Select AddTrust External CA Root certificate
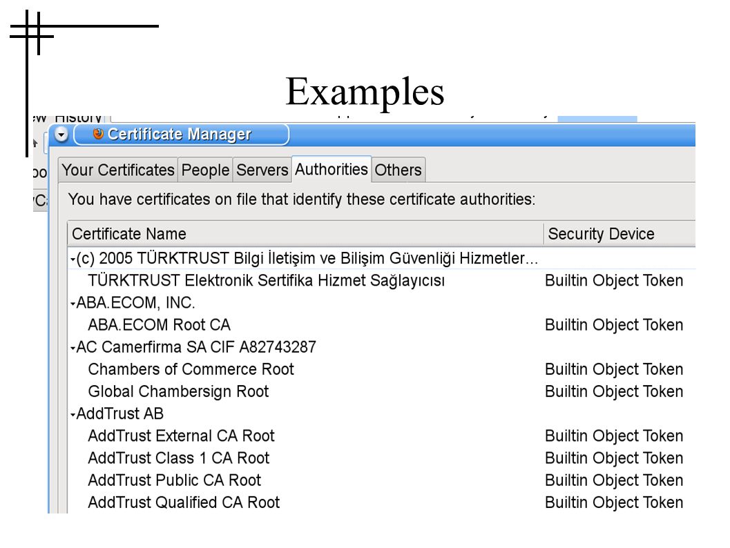Screen dimensions: 730x548 (x=181, y=436)
